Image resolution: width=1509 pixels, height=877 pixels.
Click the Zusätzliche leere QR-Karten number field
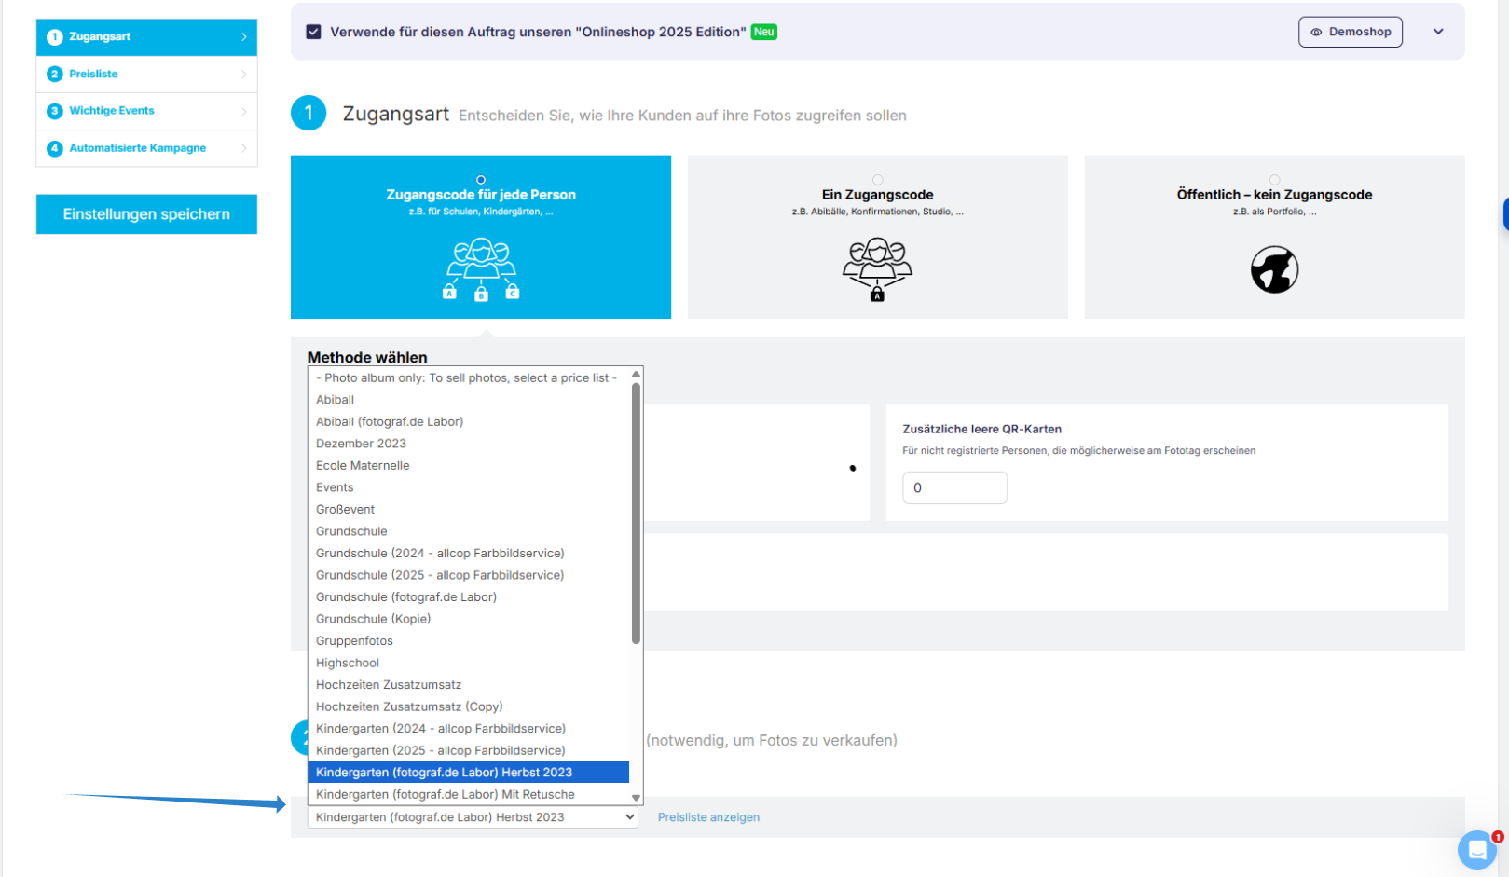[x=954, y=487]
